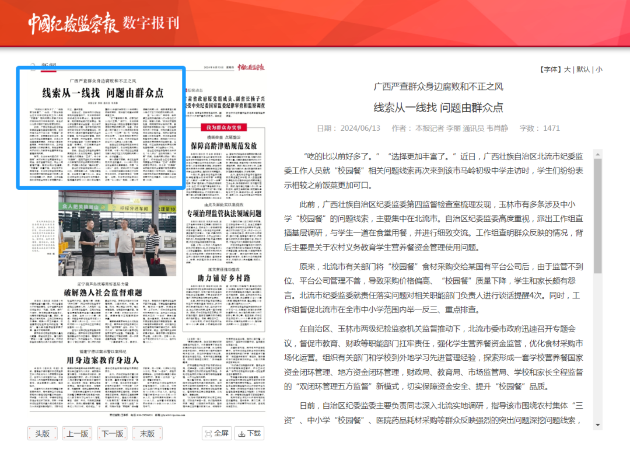Set font size to 大
The width and height of the screenshot is (630, 449).
[568, 69]
